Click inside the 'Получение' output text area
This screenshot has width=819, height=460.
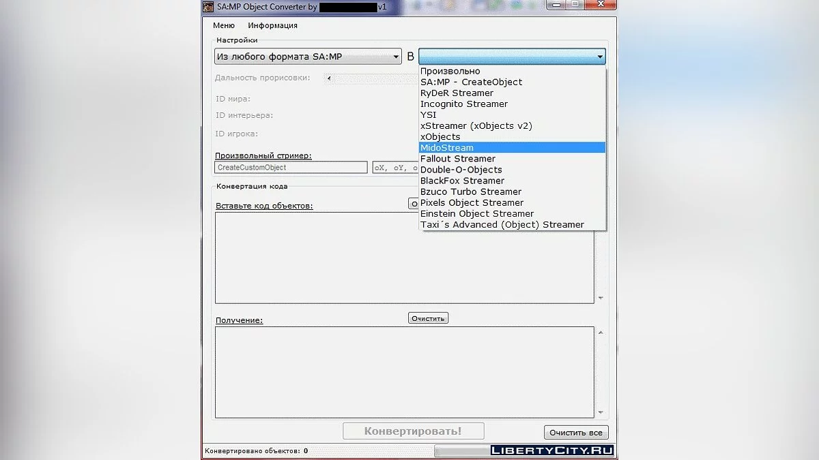pos(404,372)
